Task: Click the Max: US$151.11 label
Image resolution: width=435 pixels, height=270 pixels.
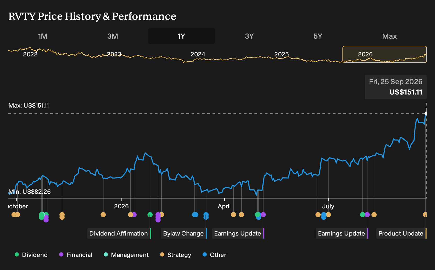Action: point(29,105)
